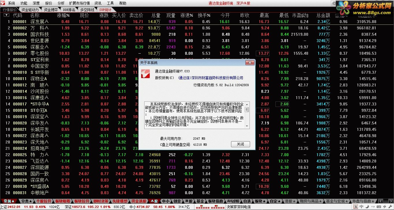Select the 中小 bottom tab

coord(166,201)
